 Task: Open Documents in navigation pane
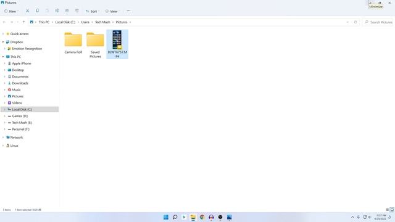[x=20, y=76]
